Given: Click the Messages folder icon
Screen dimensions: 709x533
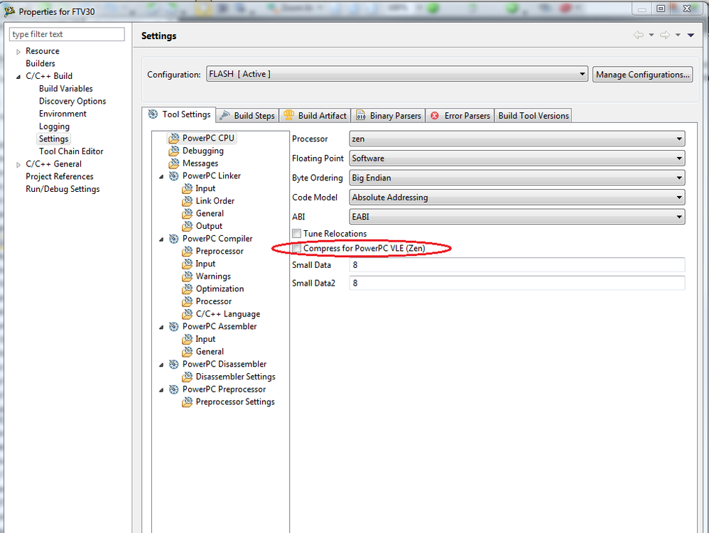Looking at the screenshot, I should [173, 163].
